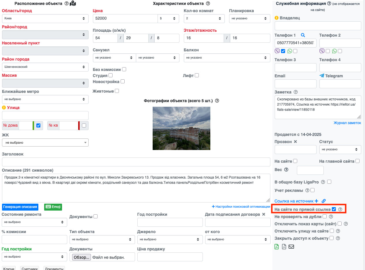Expand Настройки поисковой оптимизации link
Viewport: 365px width, 270px height.
point(241,207)
